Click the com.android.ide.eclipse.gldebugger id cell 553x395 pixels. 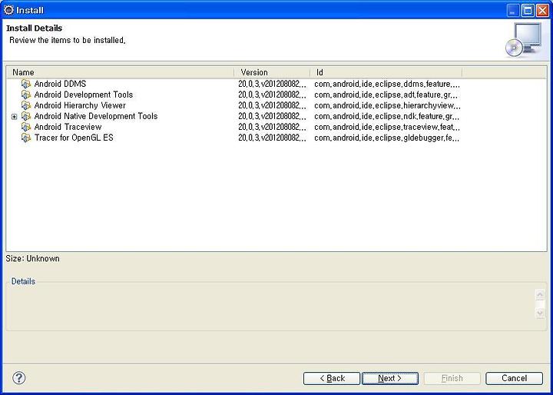coord(387,138)
